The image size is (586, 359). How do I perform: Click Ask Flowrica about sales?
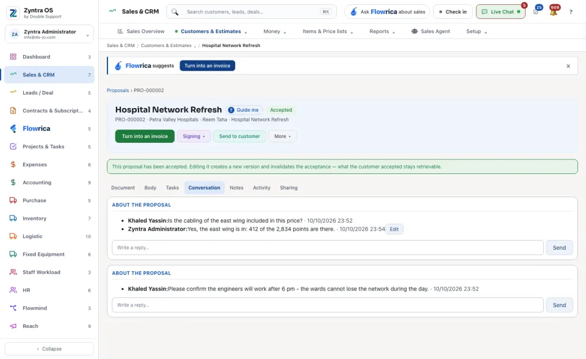pyautogui.click(x=387, y=12)
